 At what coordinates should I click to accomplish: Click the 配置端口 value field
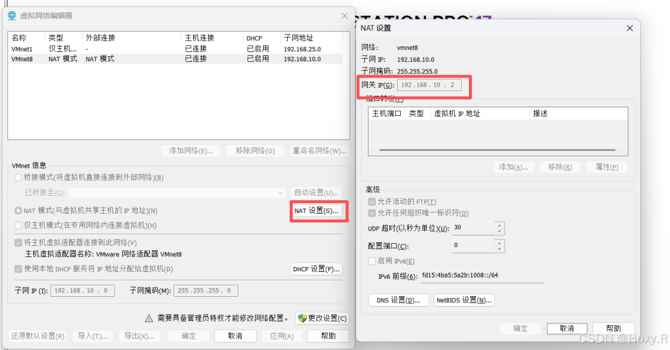473,246
